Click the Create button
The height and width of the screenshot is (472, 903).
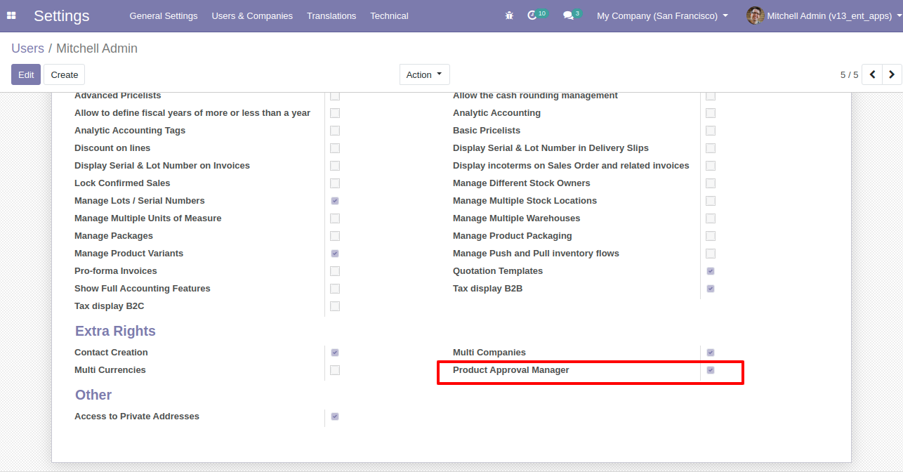point(64,74)
